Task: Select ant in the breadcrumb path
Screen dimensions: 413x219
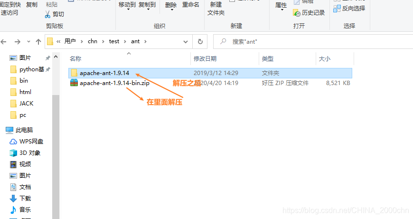Action: click(135, 41)
